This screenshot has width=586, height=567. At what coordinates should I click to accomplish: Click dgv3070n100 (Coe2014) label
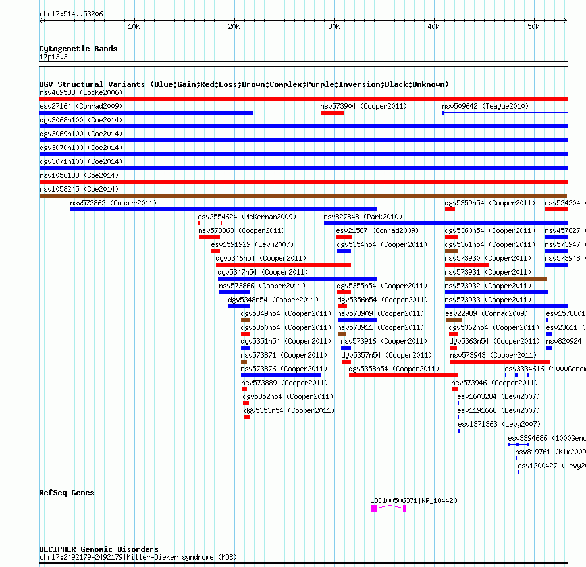[81, 148]
